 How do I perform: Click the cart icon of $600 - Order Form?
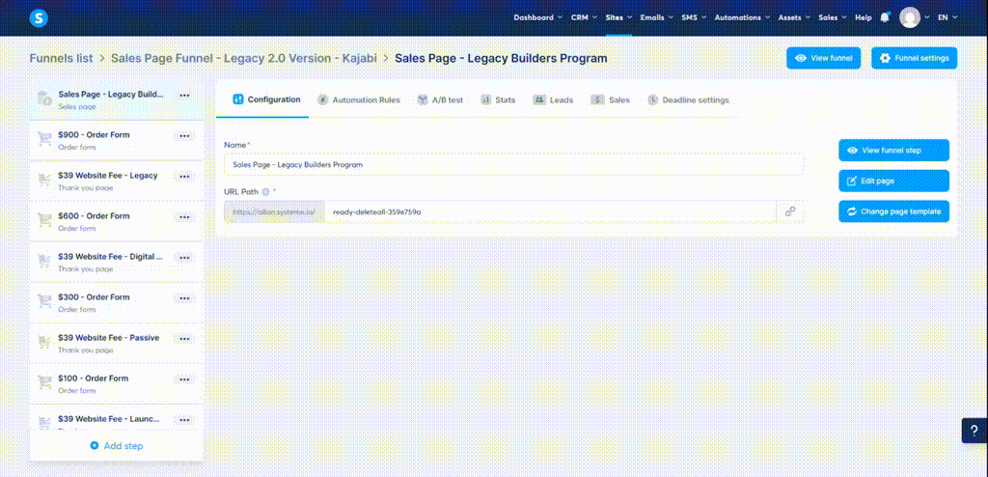point(44,220)
